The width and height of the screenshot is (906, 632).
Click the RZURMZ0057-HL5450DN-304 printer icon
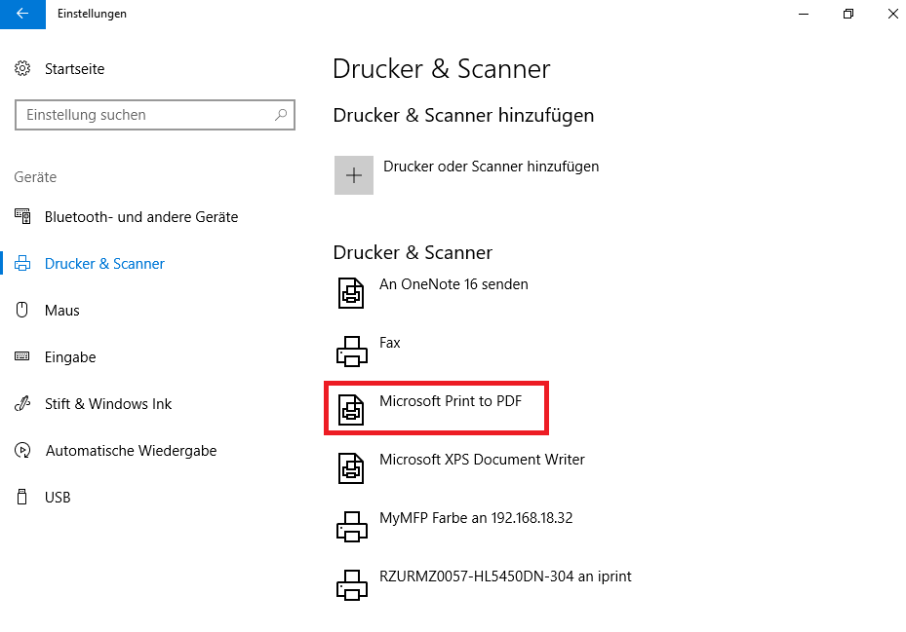tap(351, 584)
